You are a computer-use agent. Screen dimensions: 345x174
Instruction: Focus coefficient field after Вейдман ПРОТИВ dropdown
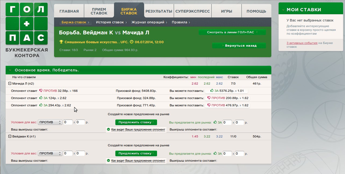(81, 154)
